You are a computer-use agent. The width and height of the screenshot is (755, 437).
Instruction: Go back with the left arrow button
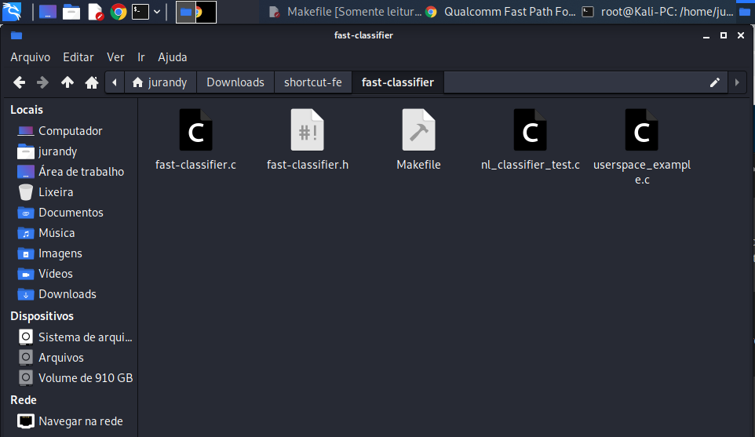[20, 82]
